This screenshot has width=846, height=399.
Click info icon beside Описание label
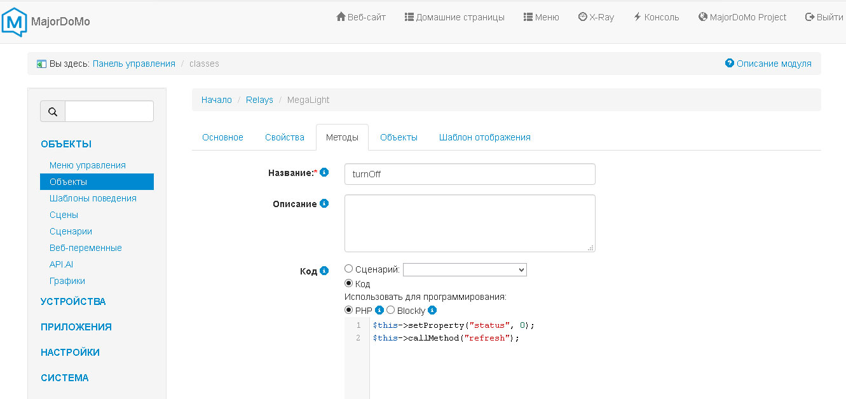[324, 204]
